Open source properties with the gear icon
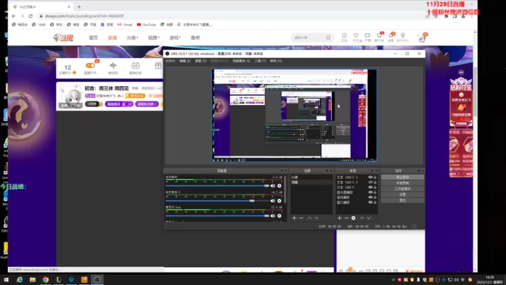The image size is (506, 285). [x=354, y=218]
